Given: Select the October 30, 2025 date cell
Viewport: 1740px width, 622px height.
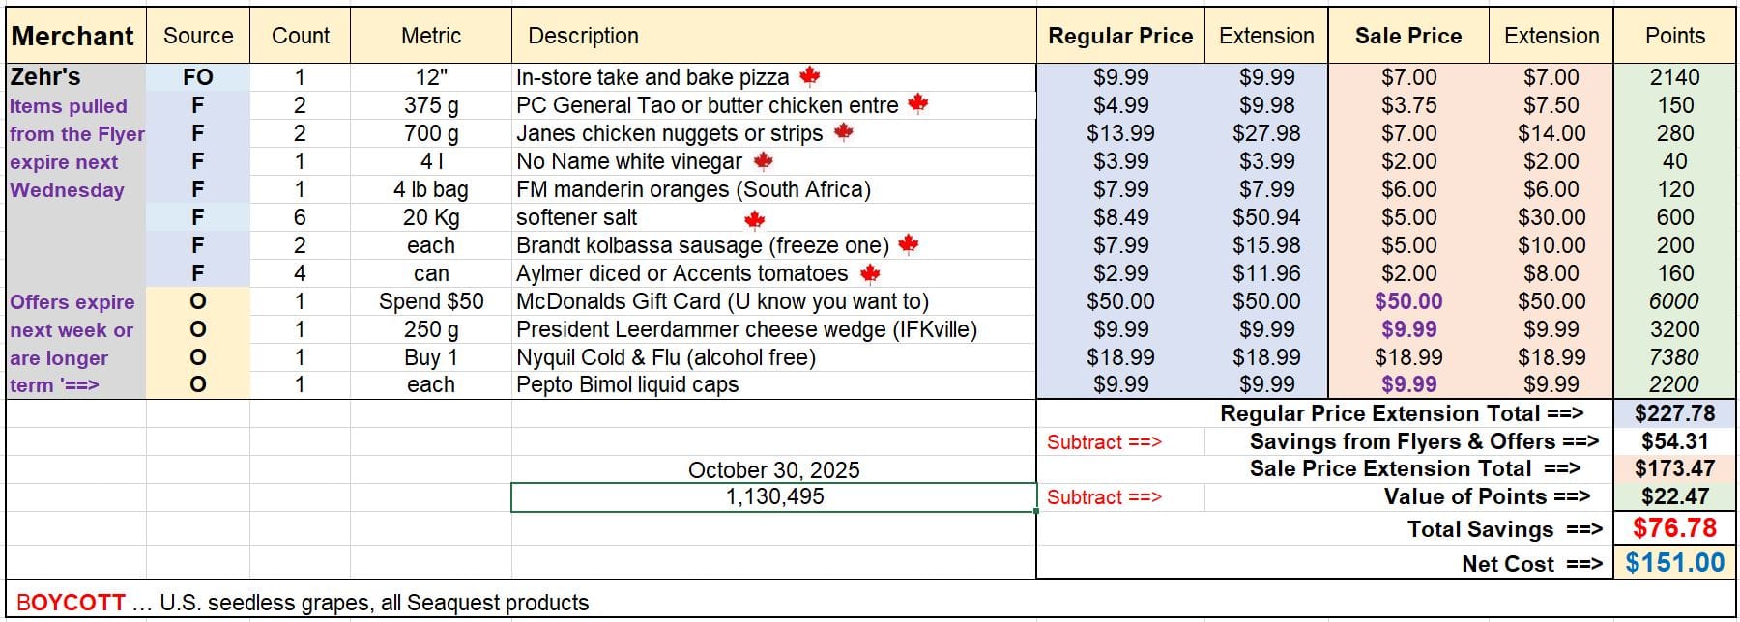Looking at the screenshot, I should click(774, 469).
